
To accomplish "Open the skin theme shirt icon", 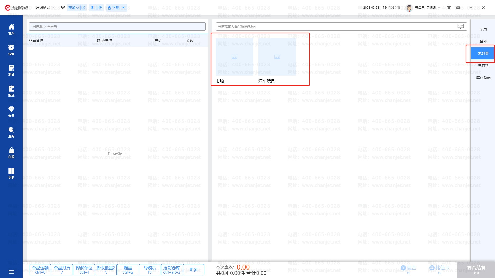I will tap(449, 8).
